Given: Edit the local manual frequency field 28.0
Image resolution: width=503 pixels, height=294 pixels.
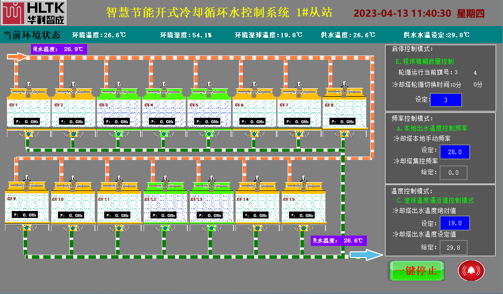Looking at the screenshot, I should pos(454,152).
